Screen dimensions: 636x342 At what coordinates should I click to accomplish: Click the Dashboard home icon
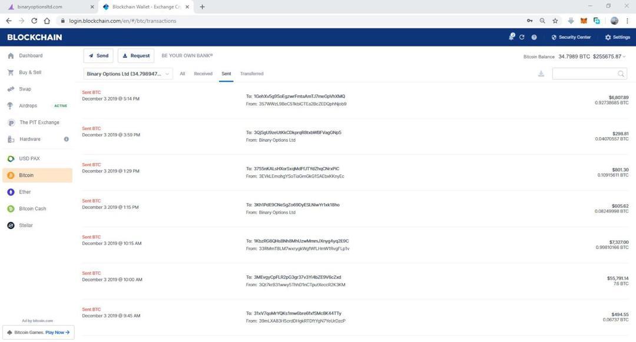[11, 56]
